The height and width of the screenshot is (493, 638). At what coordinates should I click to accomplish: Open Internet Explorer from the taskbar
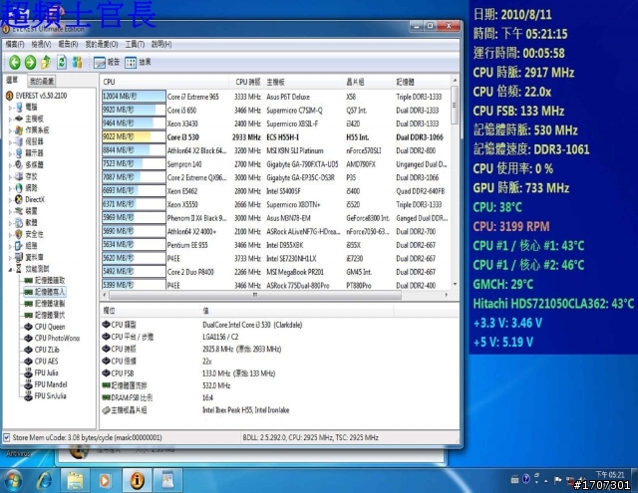(x=44, y=480)
